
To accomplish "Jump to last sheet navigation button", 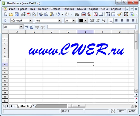I will tap(15, 106).
